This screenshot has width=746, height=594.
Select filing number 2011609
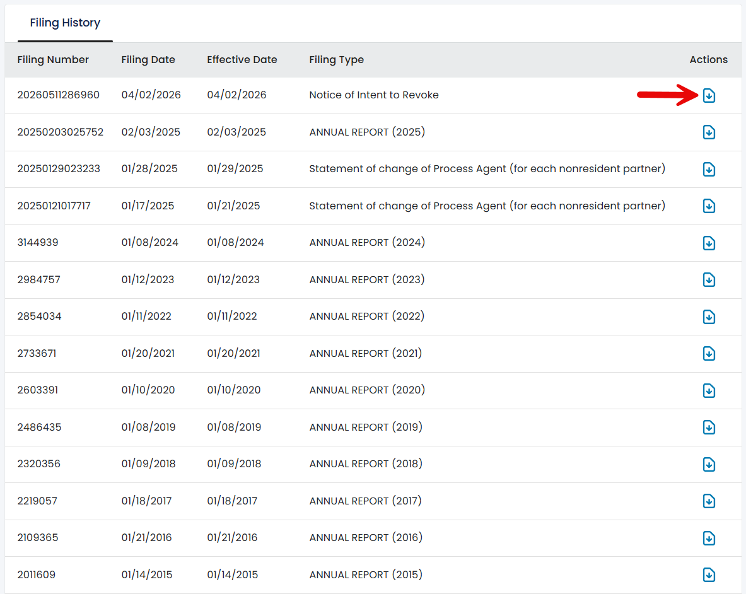[x=36, y=574]
